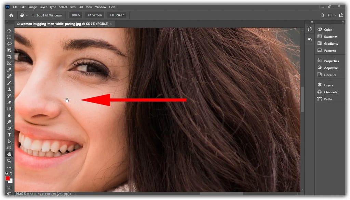Switch to the Zoom tool
This screenshot has width=350, height=200.
pos(9,161)
